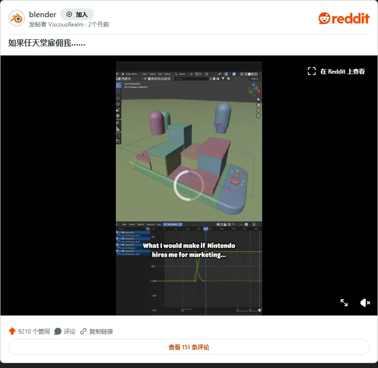Open the viewport Object menu
The height and width of the screenshot is (368, 378).
click(x=167, y=74)
